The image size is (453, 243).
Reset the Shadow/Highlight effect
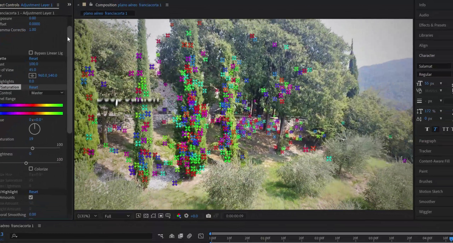[33, 192]
